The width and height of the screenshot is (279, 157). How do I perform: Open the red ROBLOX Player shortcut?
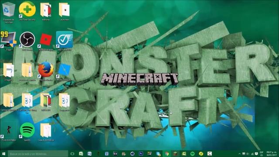click(x=46, y=41)
